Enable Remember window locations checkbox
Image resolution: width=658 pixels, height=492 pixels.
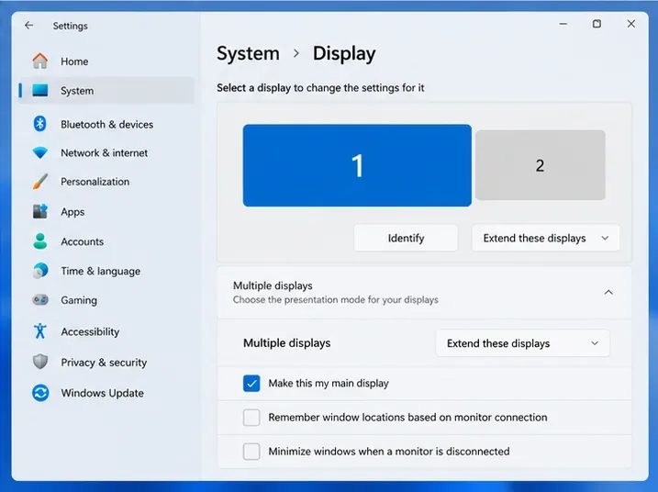point(251,418)
